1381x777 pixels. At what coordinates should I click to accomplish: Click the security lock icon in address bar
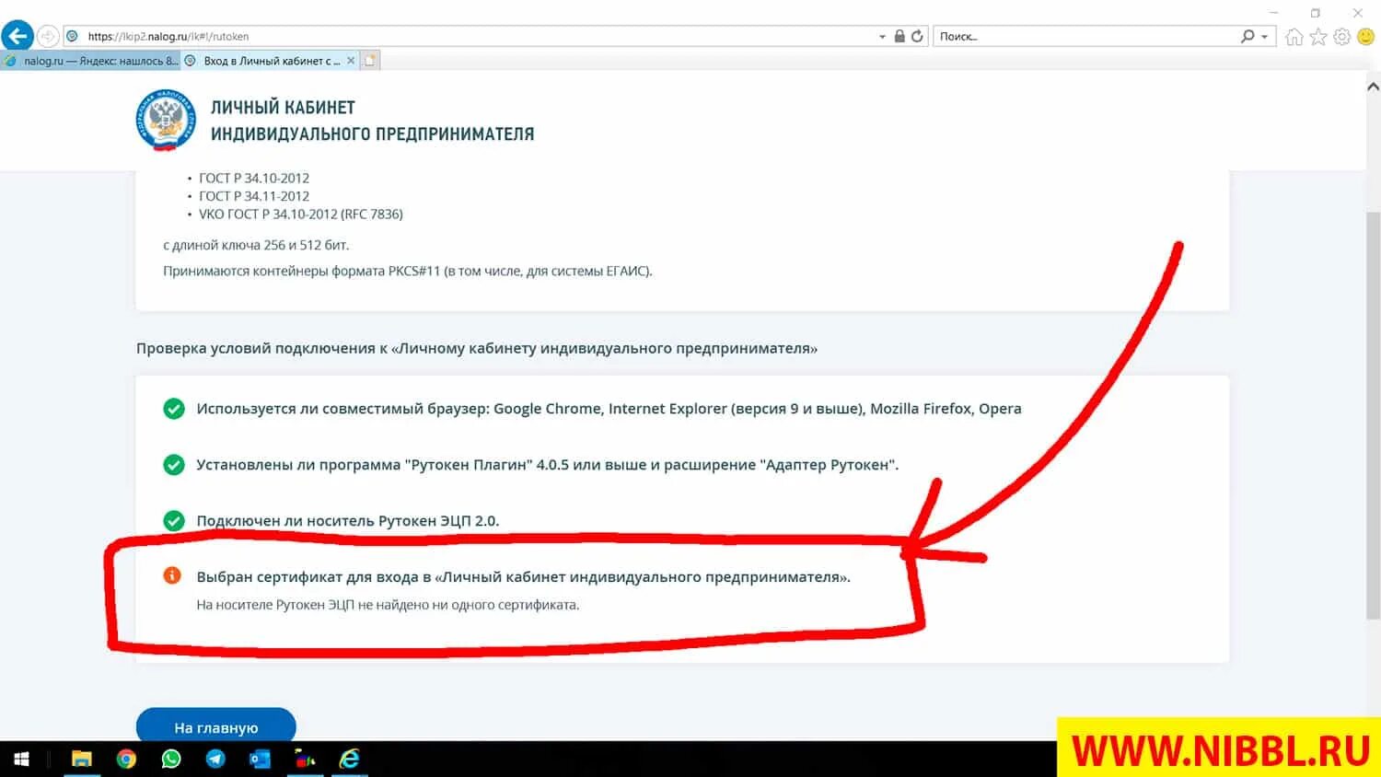click(899, 36)
